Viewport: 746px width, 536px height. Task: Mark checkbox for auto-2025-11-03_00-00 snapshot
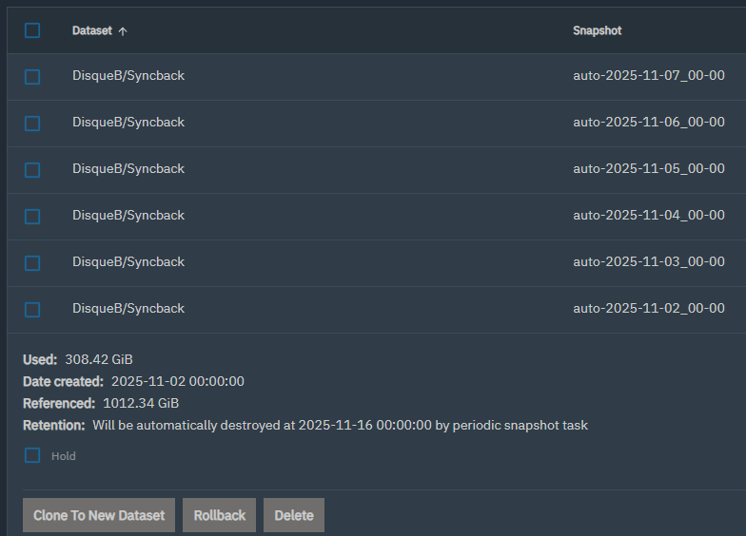pos(32,262)
